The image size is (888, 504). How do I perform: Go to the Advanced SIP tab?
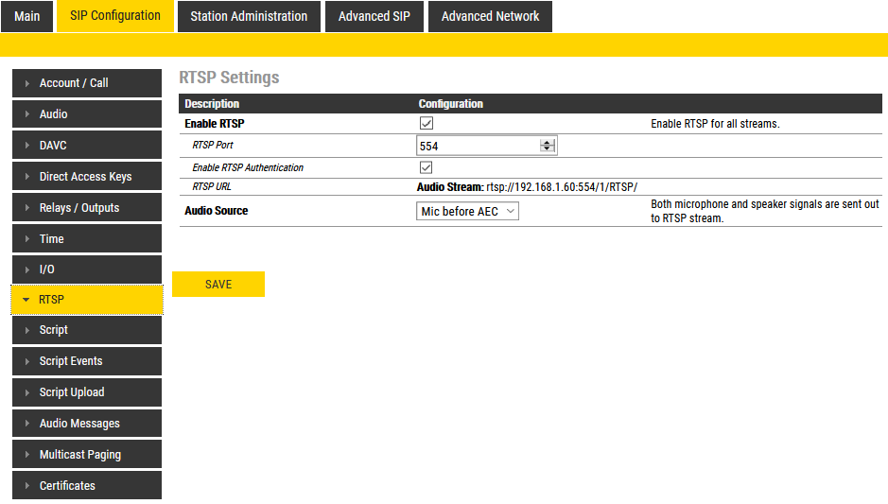[374, 16]
